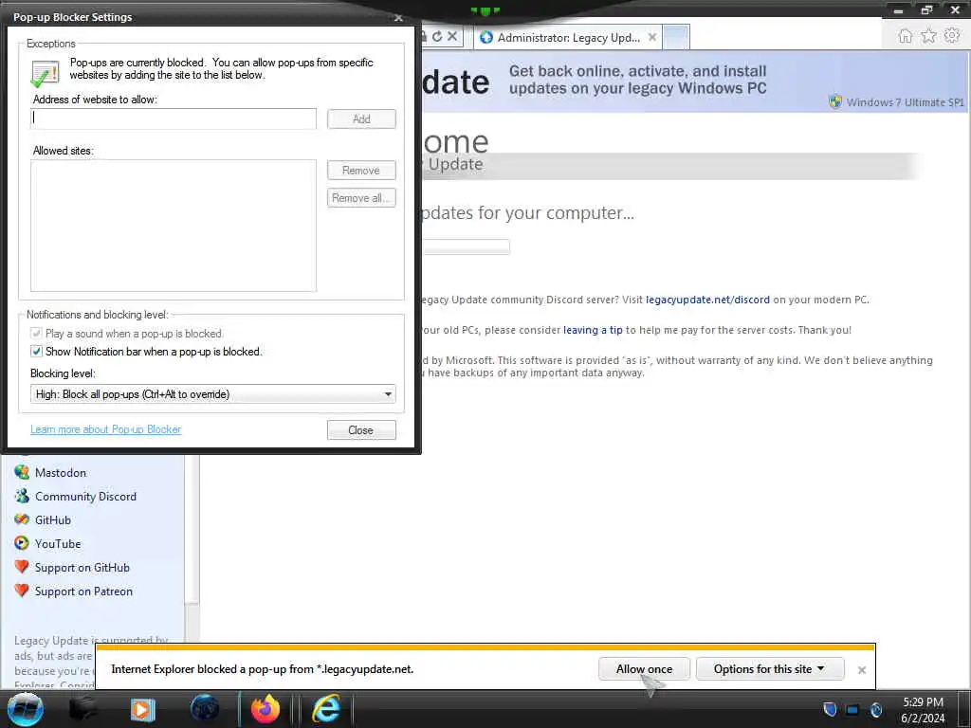Open the dark folder icon on the taskbar
The image size is (971, 728).
83,709
